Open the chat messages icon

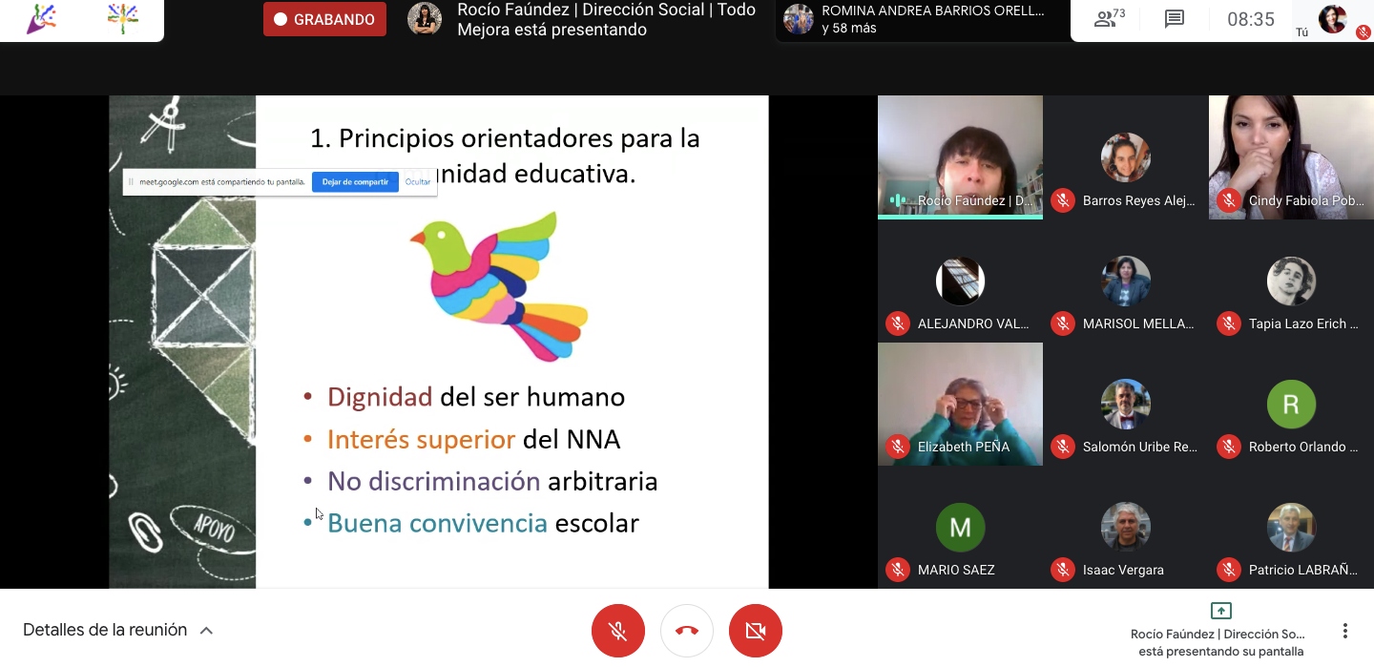click(x=1175, y=19)
